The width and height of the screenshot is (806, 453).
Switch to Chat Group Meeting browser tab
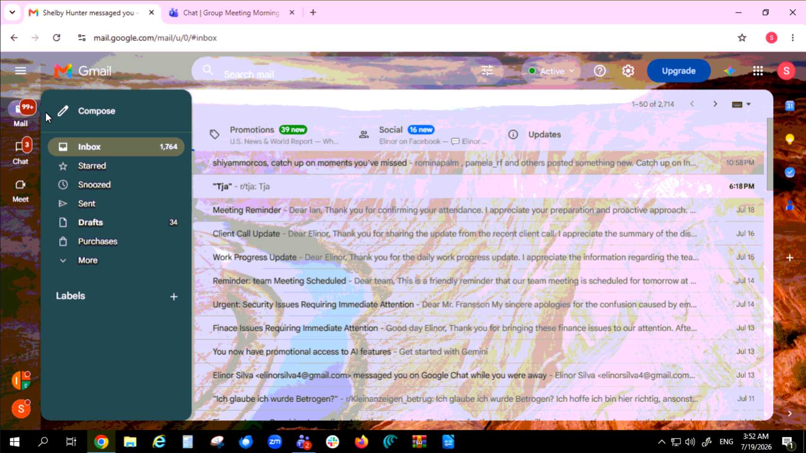click(231, 13)
